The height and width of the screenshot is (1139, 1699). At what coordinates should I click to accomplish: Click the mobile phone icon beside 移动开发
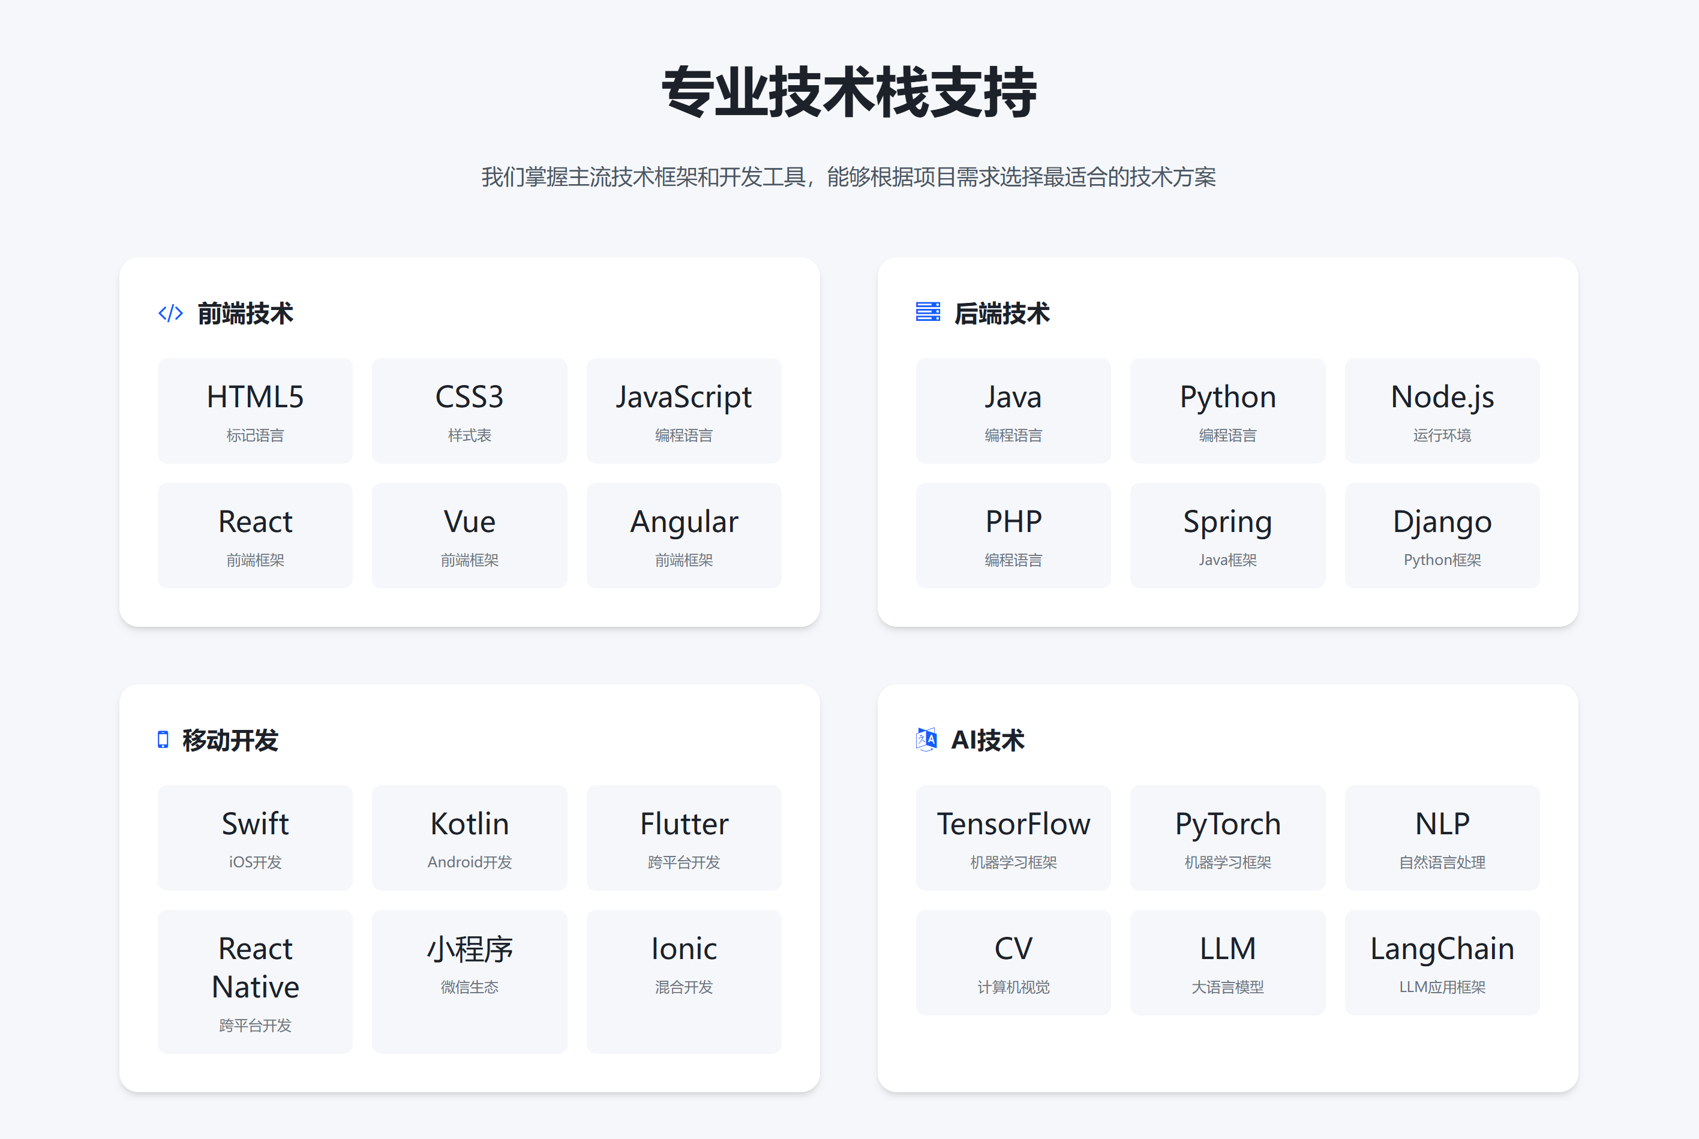point(163,740)
